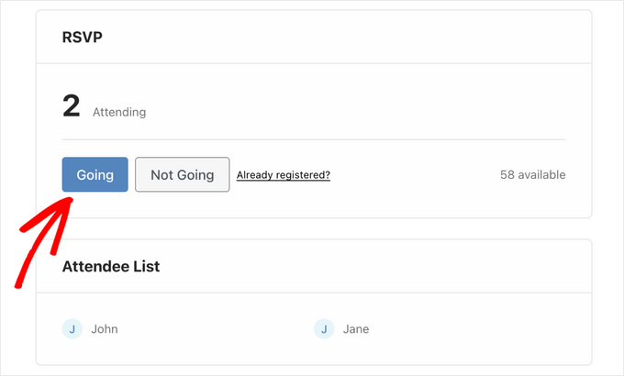624x376 pixels.
Task: Open the Already registered? link
Action: click(x=283, y=174)
